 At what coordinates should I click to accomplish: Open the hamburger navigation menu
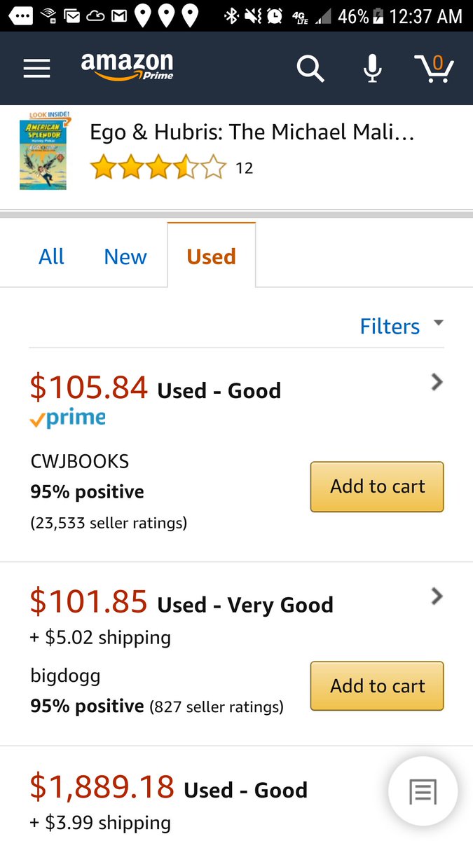(36, 69)
